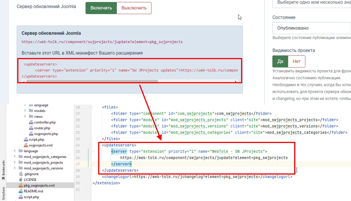Expand the views folder in tree
This screenshot has width=351, height=201.
pyautogui.click(x=25, y=117)
